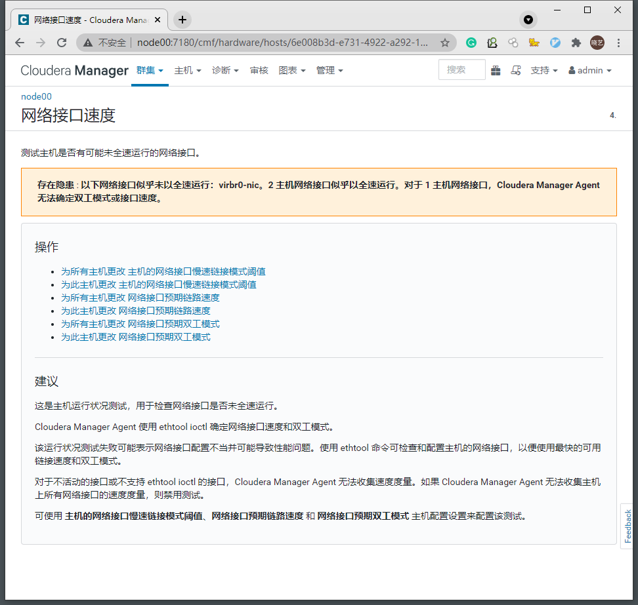Open the 主机 dropdown menu
The width and height of the screenshot is (638, 605).
pos(188,71)
